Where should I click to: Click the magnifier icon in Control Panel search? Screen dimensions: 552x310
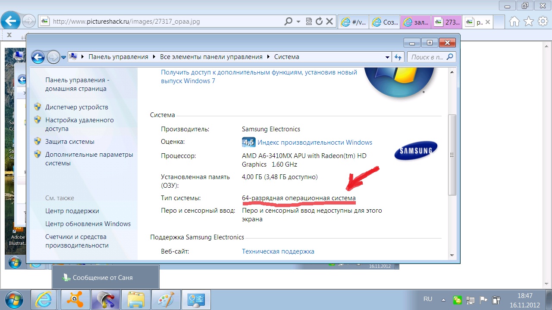450,56
